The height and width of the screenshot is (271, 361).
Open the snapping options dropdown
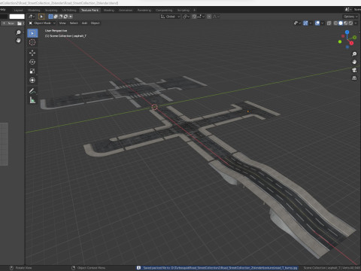click(202, 17)
